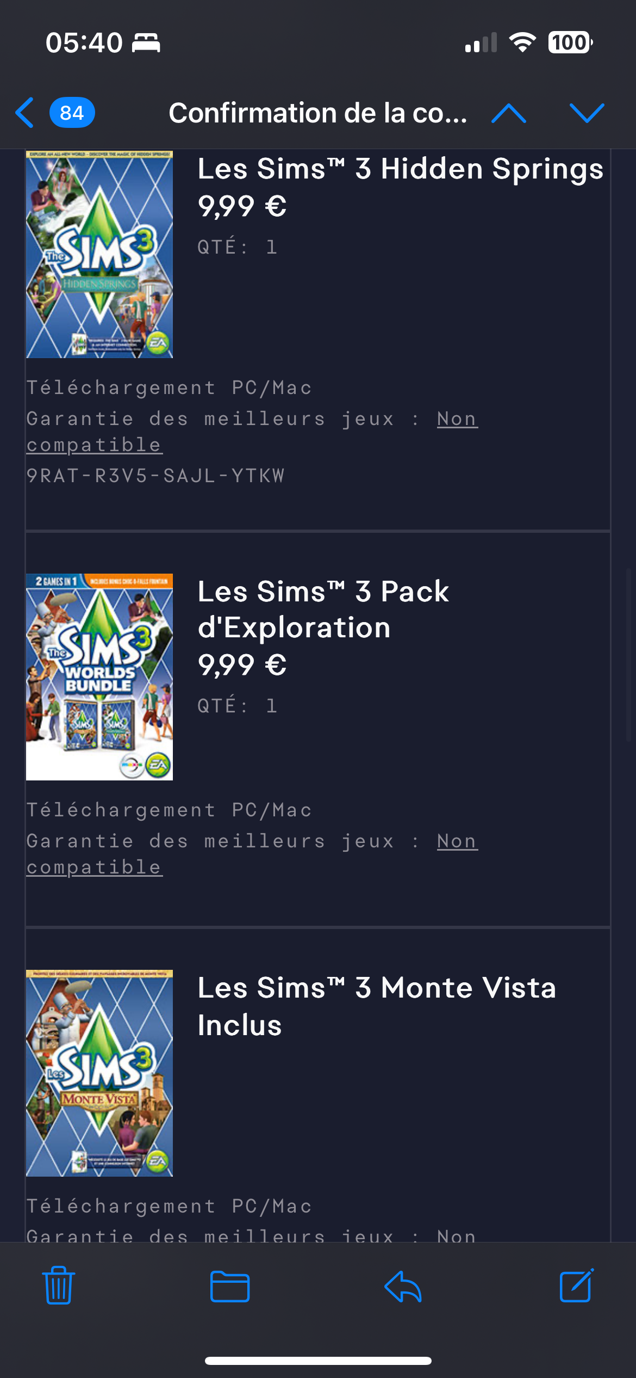Open the Monte Vista cover image
Image resolution: width=636 pixels, height=1378 pixels.
coord(99,1073)
